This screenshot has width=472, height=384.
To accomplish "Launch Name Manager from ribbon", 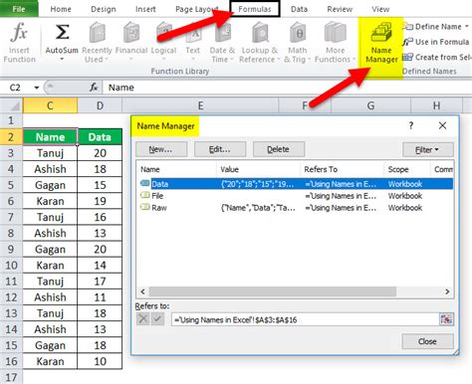I will click(x=381, y=43).
